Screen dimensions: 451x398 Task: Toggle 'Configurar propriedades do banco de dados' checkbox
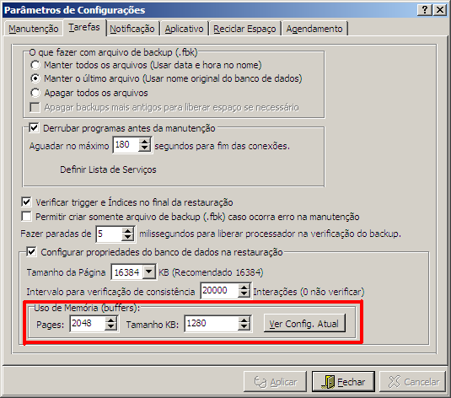coord(31,252)
